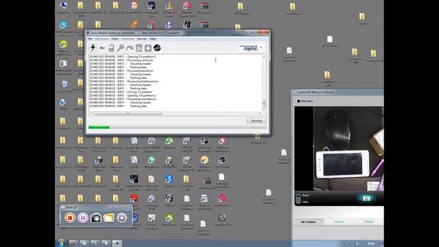
Task: Open the recorder's output folder icon
Action: 108,218
